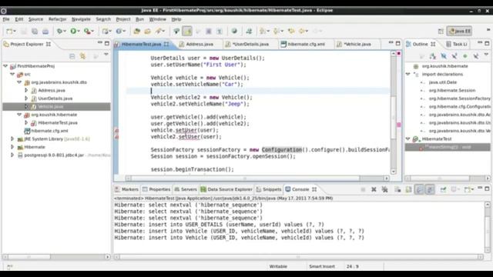Click the Console horizontal scrollbar

tap(298, 257)
